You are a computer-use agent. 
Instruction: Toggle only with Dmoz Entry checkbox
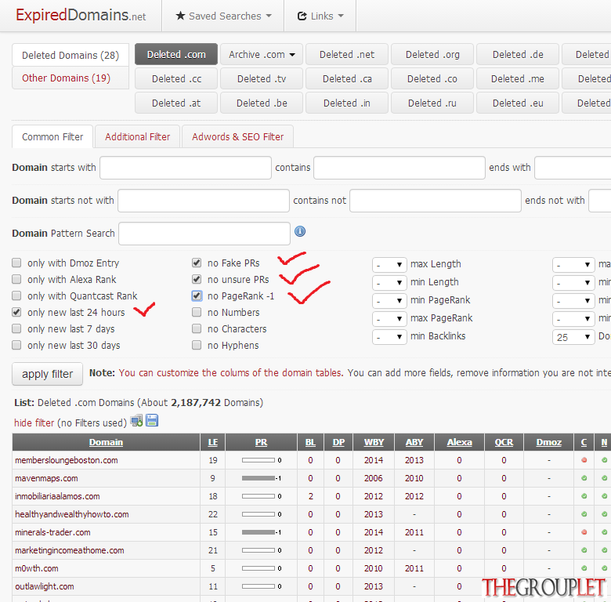click(16, 263)
